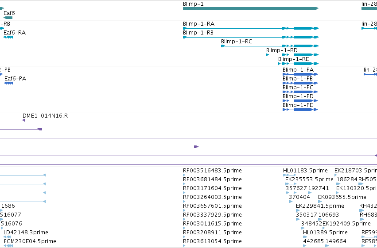This screenshot has height=248, width=377.
Task: Open EST RP003011615.5prime
Action: coord(212,224)
